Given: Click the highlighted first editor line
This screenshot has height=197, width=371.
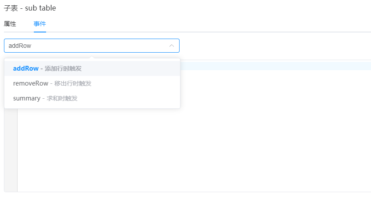Looking at the screenshot, I should [275, 65].
